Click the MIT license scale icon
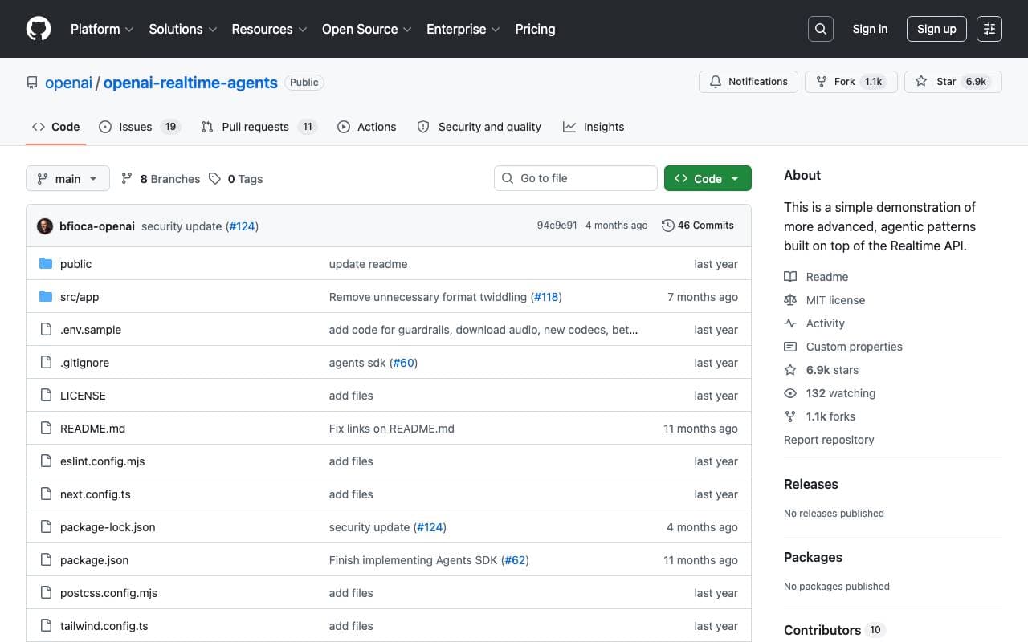 click(x=790, y=300)
